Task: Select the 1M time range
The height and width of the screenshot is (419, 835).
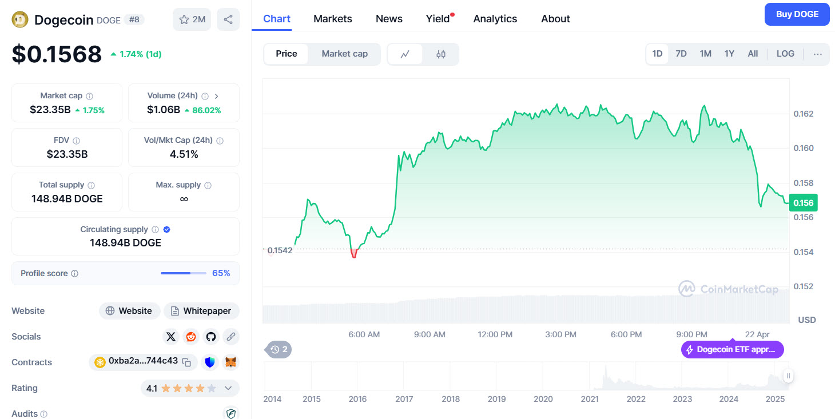Action: tap(705, 54)
